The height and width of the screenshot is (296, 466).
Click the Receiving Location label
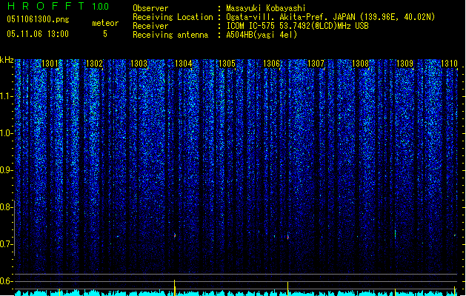[173, 17]
